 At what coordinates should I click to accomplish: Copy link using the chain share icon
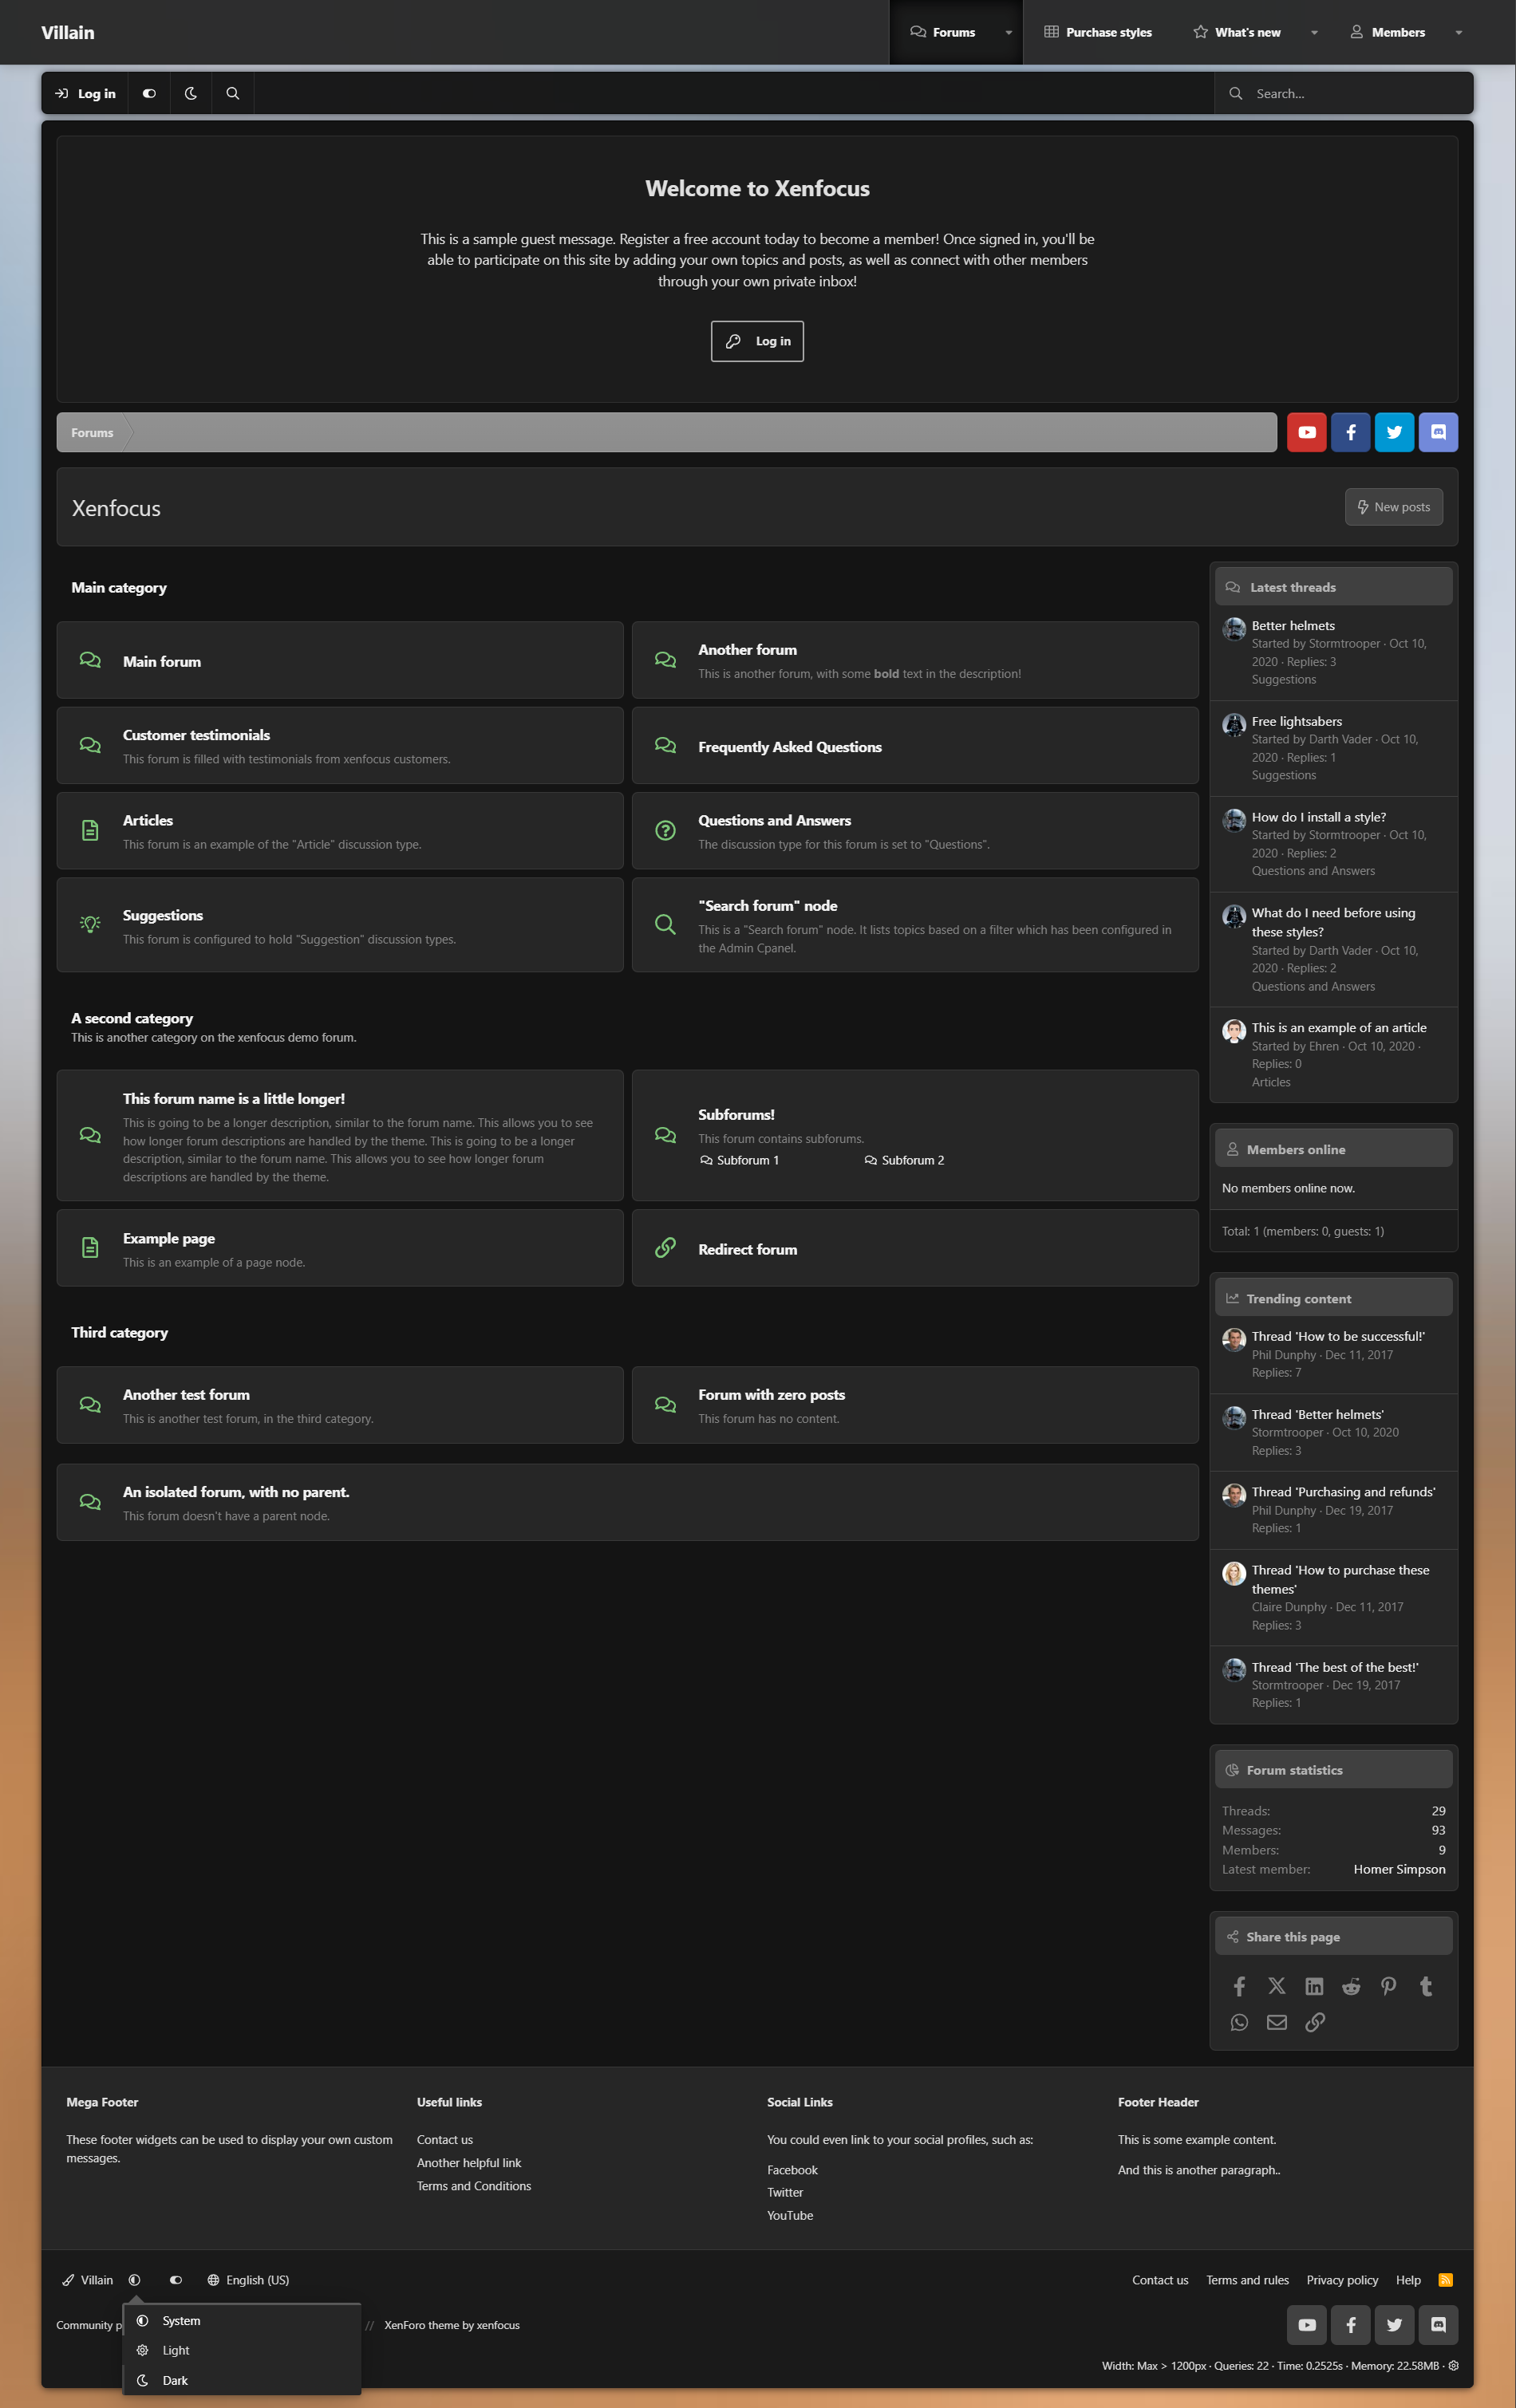[1315, 2022]
